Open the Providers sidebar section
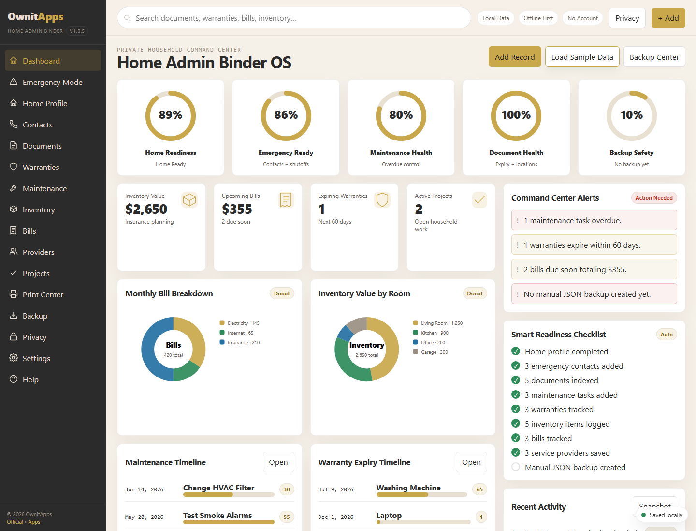Screen dimensions: 696x531 [53, 252]
